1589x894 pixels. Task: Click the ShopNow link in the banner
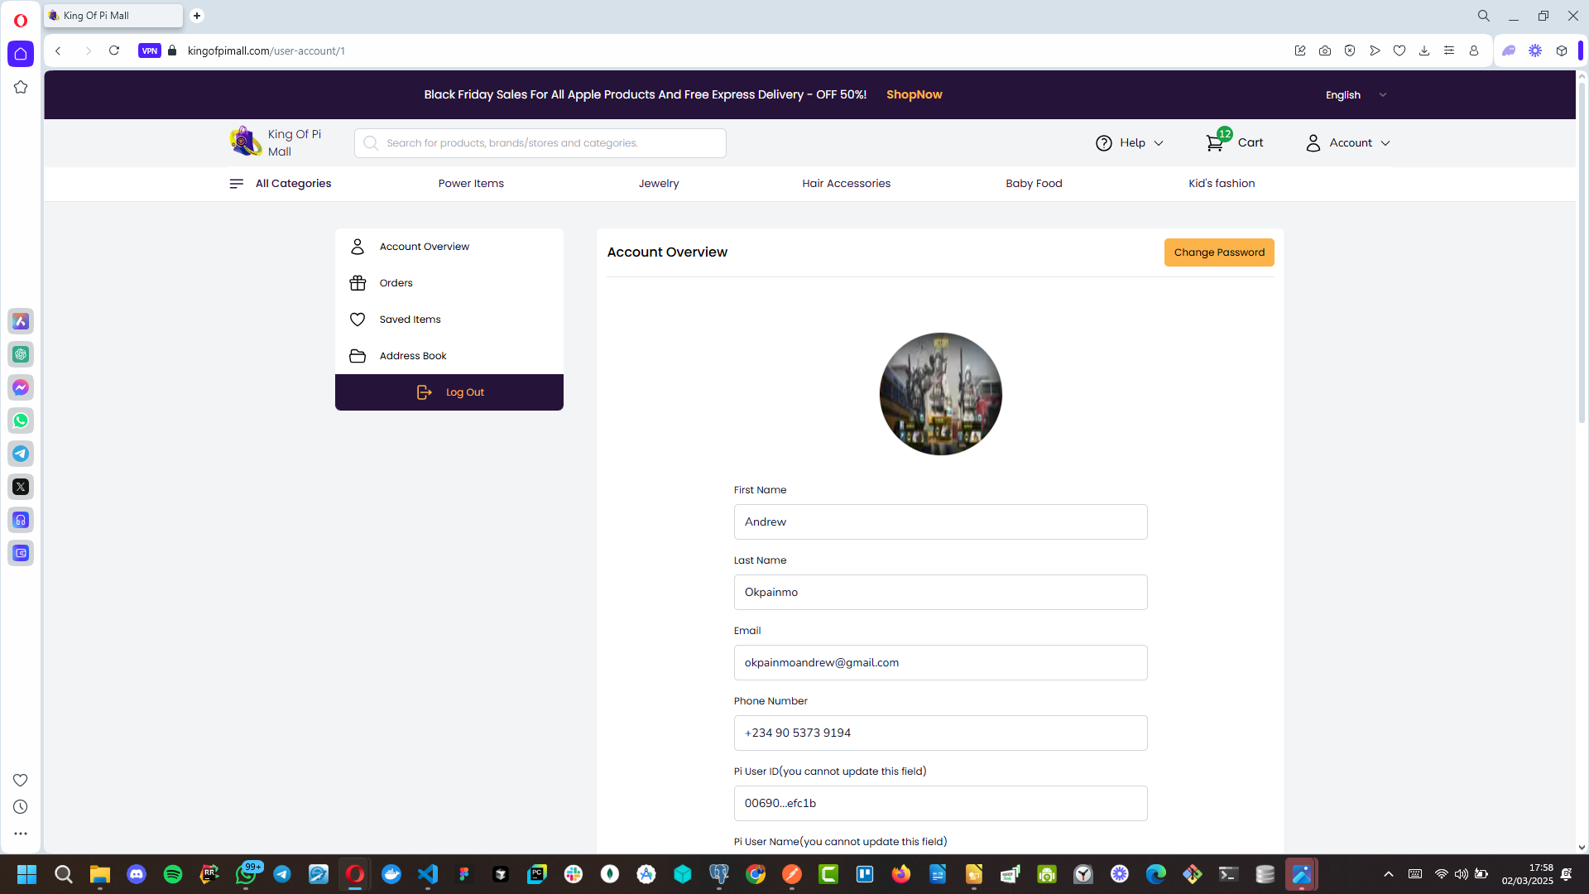point(914,94)
